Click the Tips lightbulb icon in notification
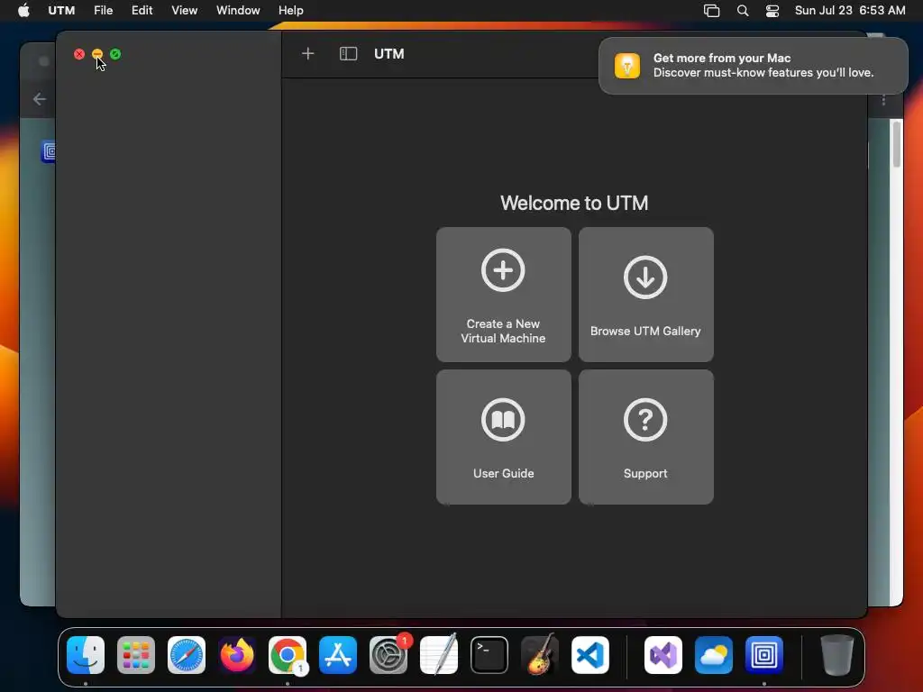 click(x=627, y=66)
